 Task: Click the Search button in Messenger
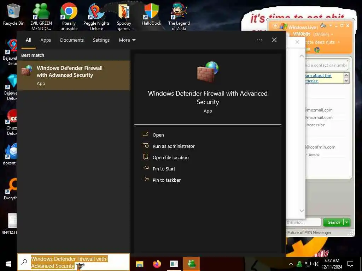334,222
